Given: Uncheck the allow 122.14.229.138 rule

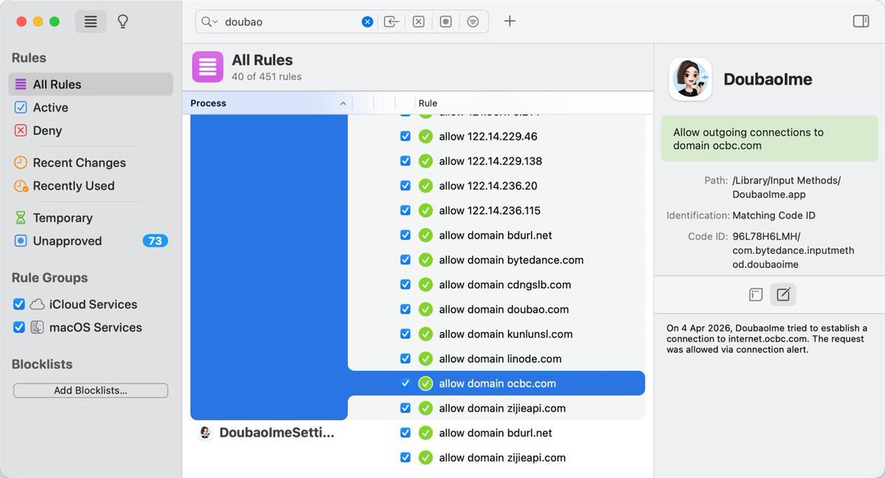Looking at the screenshot, I should pos(405,161).
